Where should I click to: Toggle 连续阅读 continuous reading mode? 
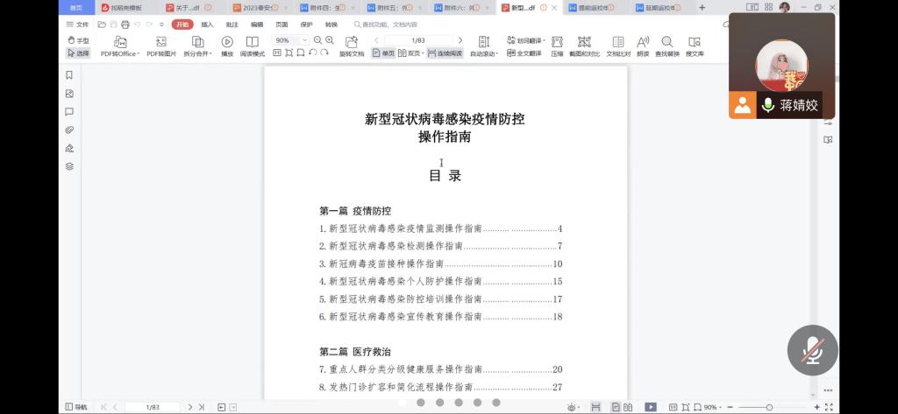pyautogui.click(x=445, y=53)
